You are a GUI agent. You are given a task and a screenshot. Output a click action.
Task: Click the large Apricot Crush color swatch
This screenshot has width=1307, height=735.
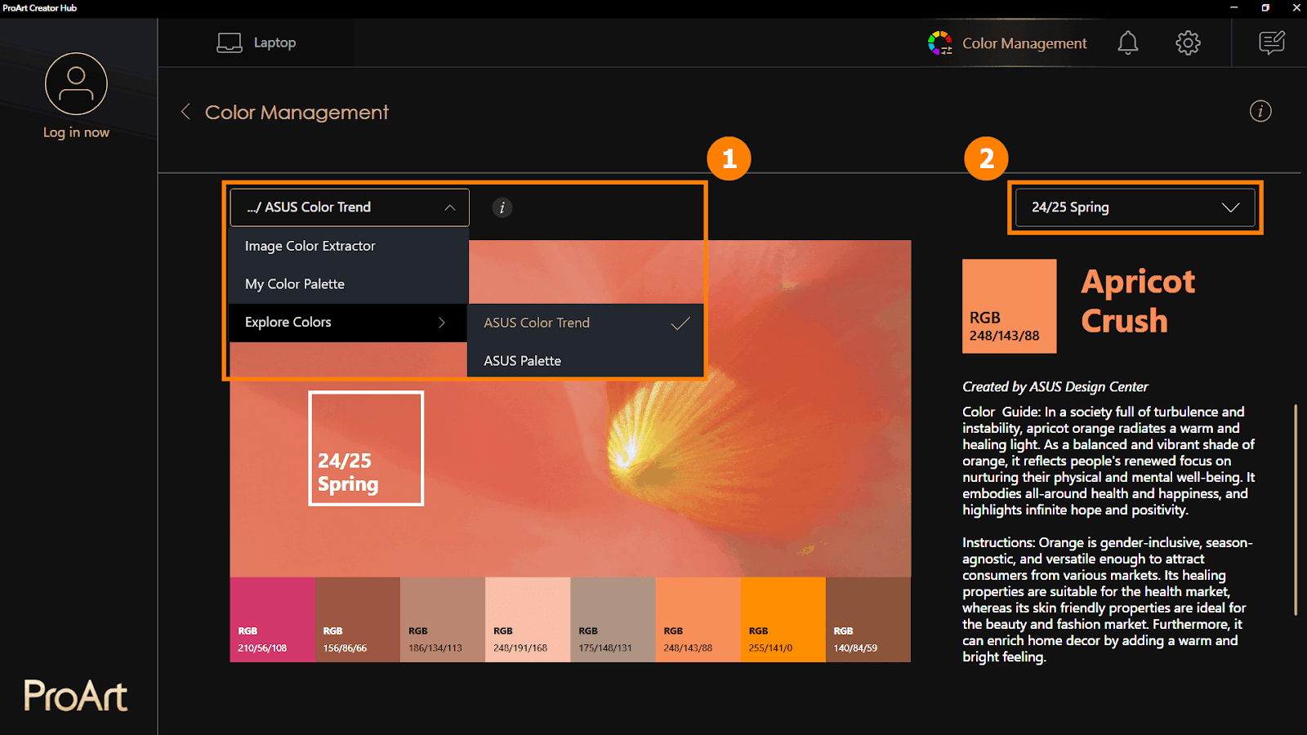click(1010, 306)
